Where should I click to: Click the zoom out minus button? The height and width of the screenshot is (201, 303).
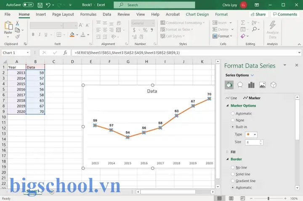click(x=251, y=198)
